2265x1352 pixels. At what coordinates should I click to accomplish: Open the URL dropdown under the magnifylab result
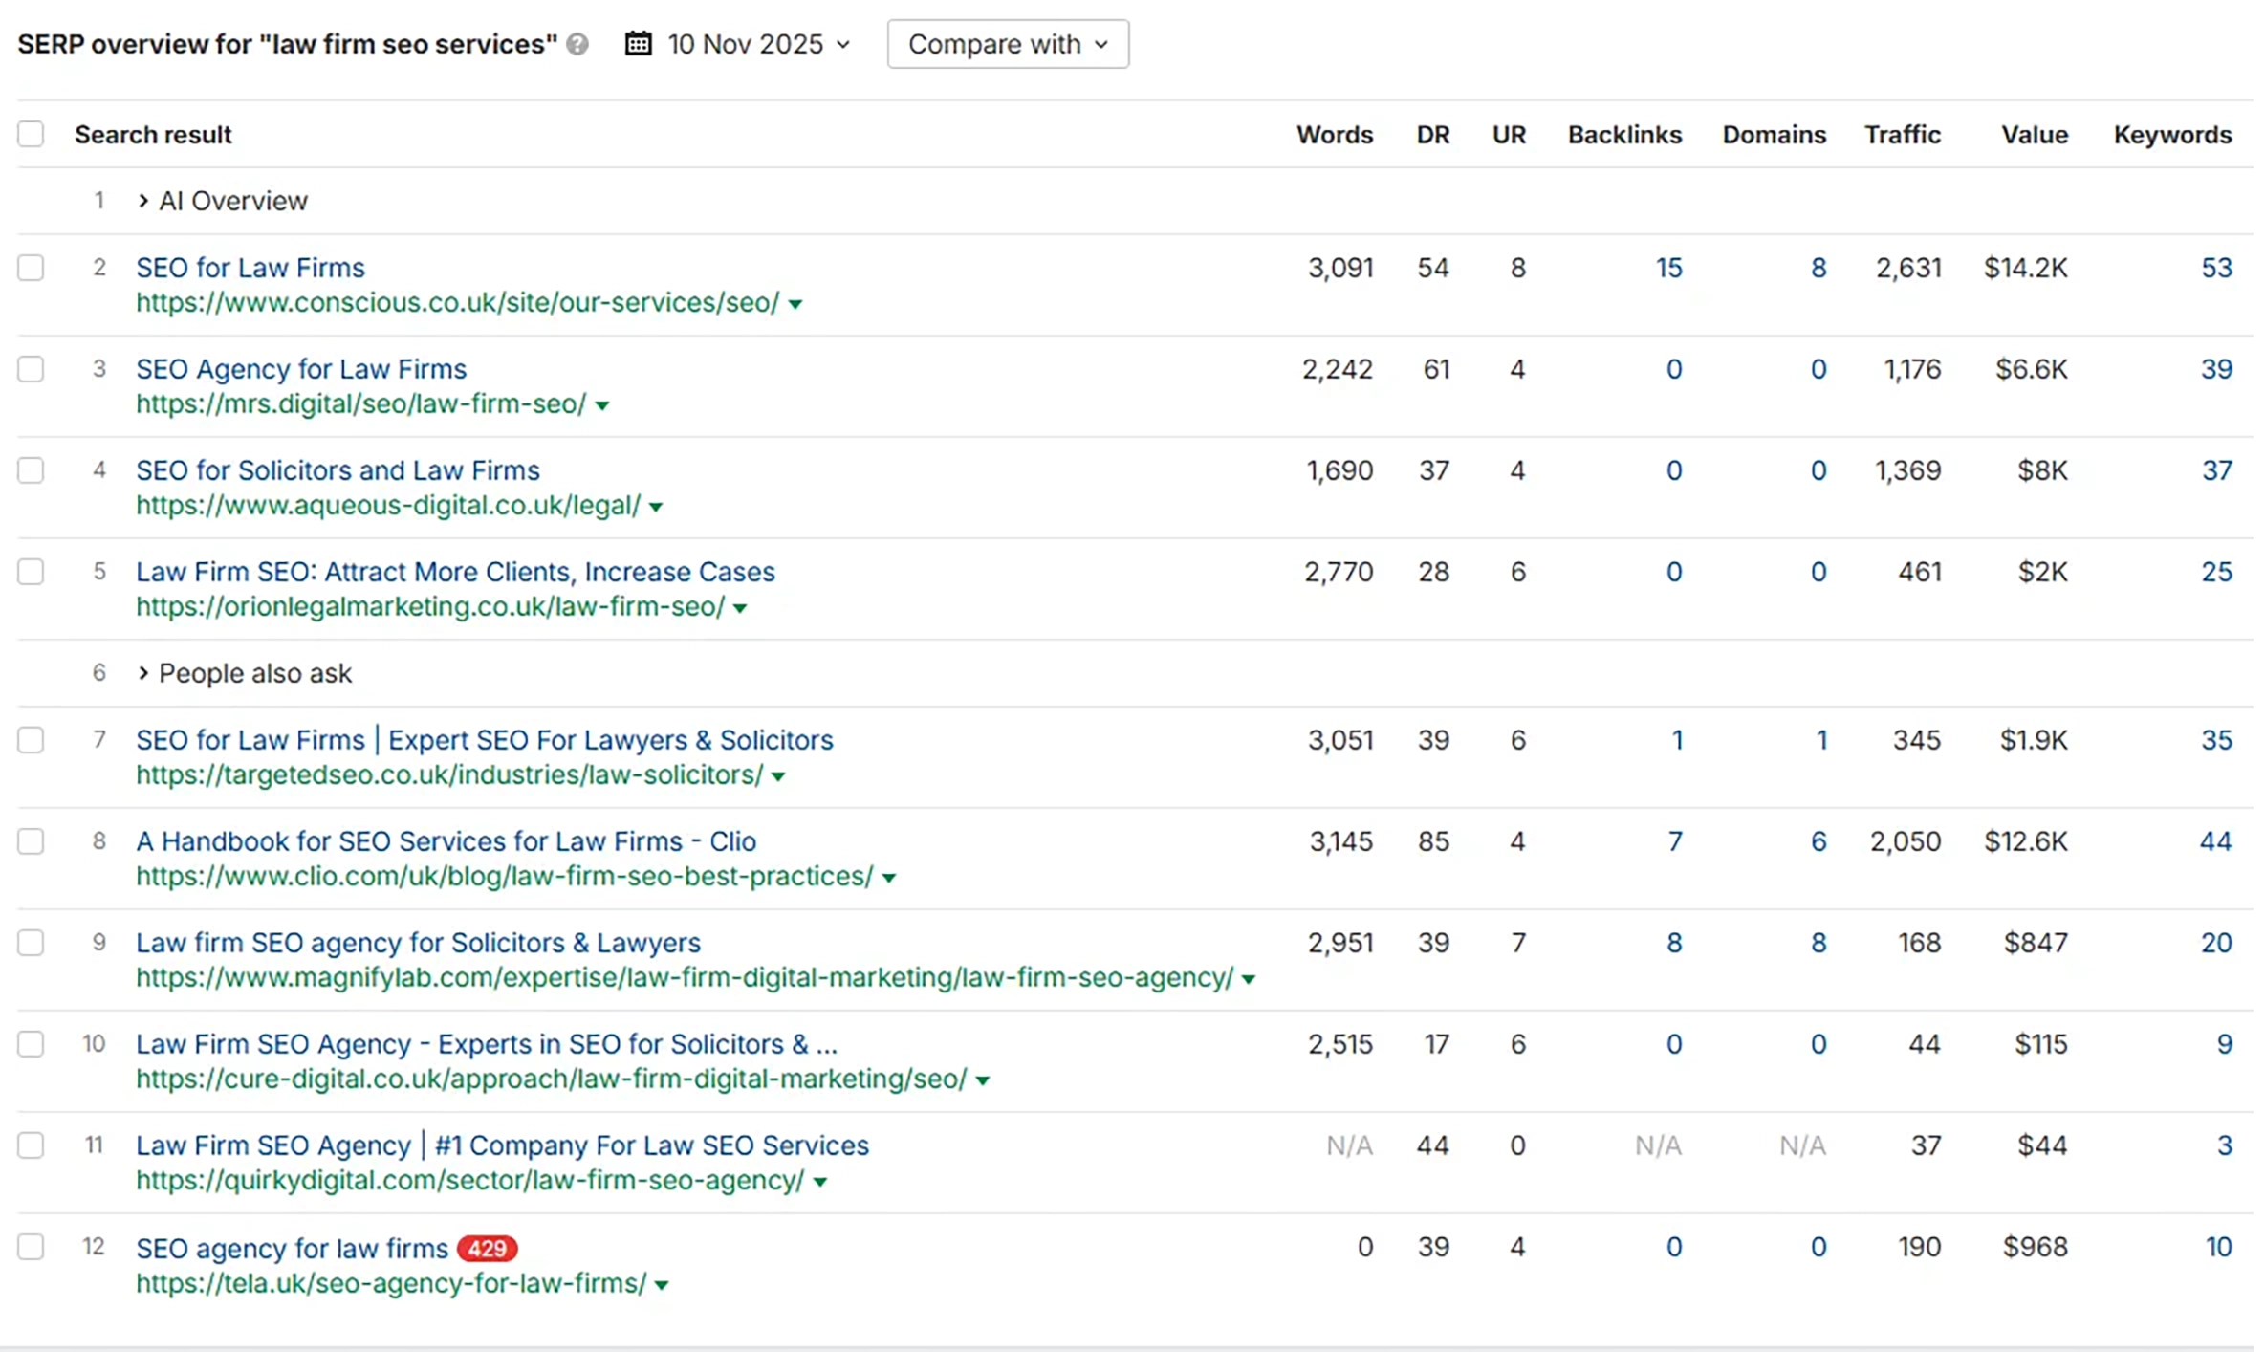pos(1249,978)
